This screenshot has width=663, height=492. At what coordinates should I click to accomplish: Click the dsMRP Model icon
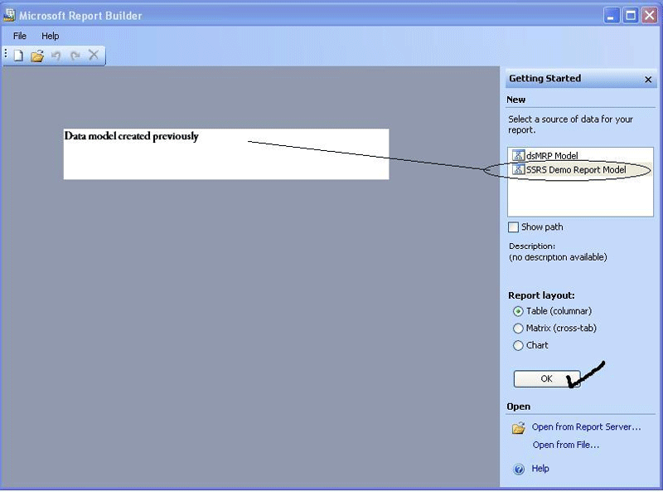pos(518,155)
